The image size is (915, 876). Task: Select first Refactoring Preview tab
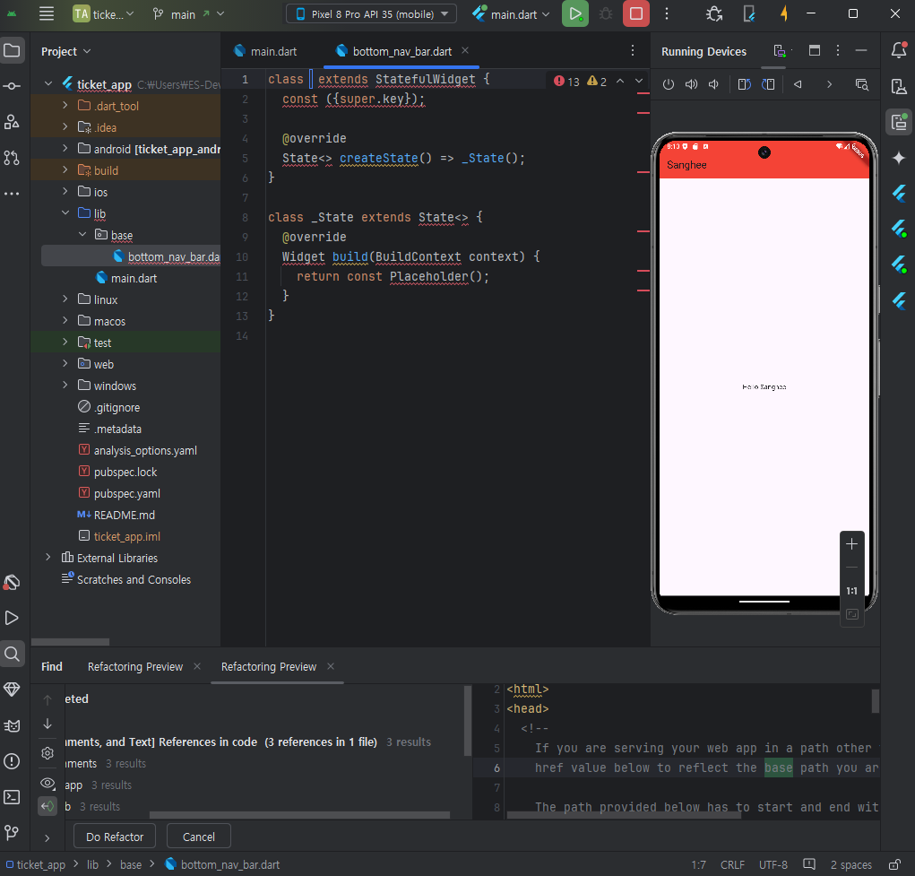click(135, 666)
